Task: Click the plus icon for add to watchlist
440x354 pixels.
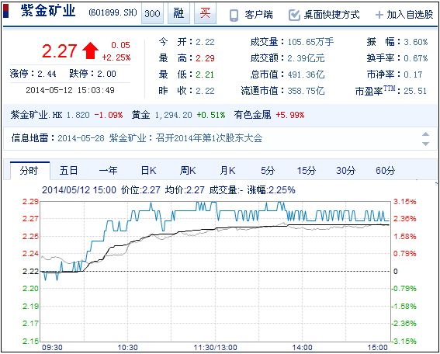Action: click(379, 15)
